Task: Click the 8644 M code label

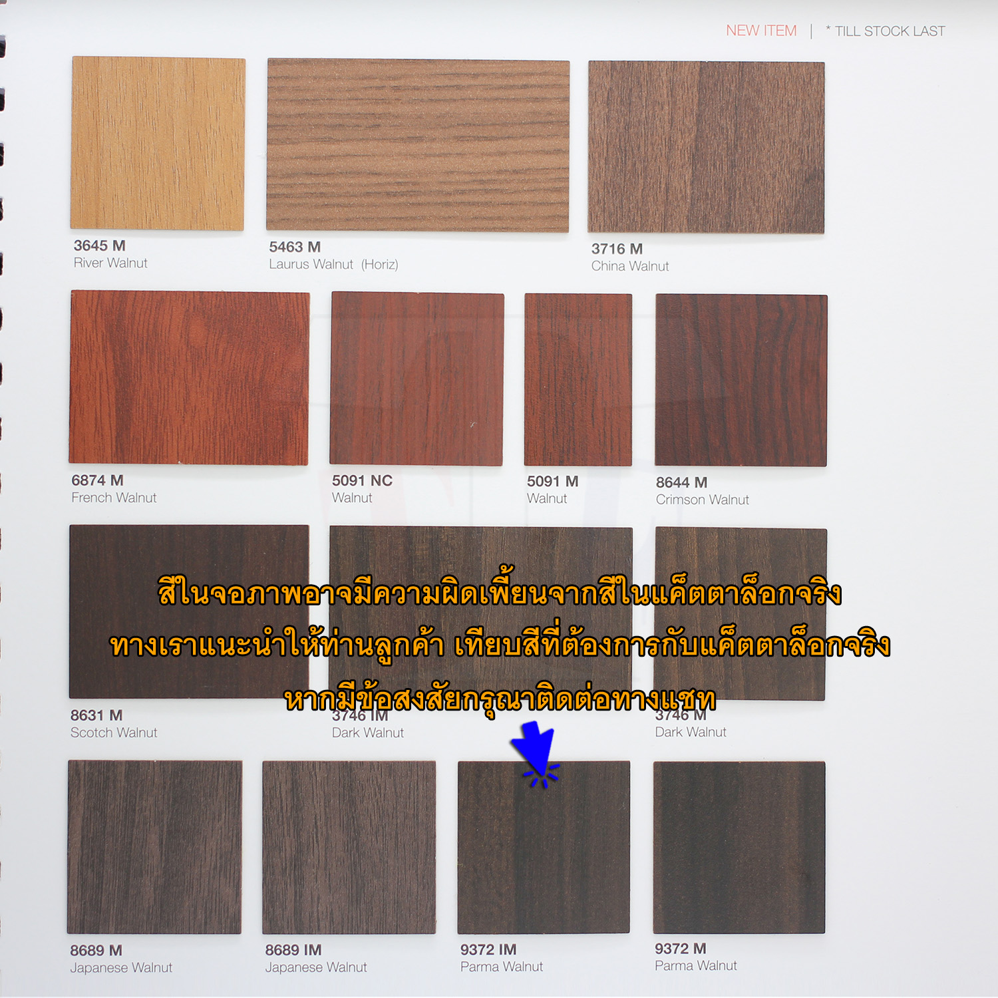Action: [x=681, y=482]
